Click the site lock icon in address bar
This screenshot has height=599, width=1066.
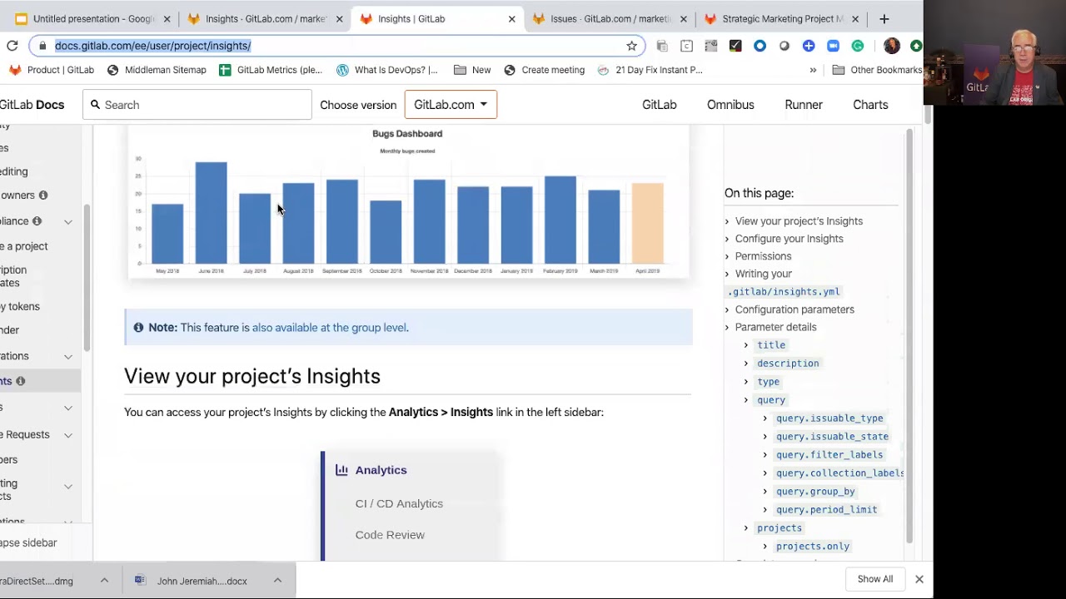click(42, 46)
